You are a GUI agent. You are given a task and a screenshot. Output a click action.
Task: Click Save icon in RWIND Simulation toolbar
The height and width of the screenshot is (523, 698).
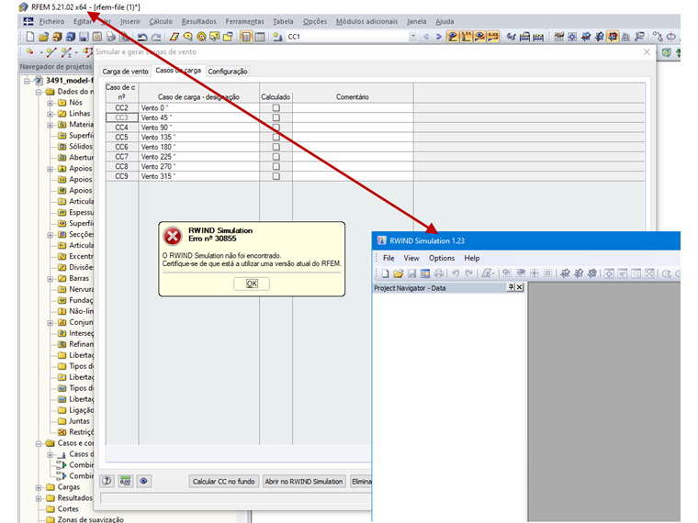(411, 273)
